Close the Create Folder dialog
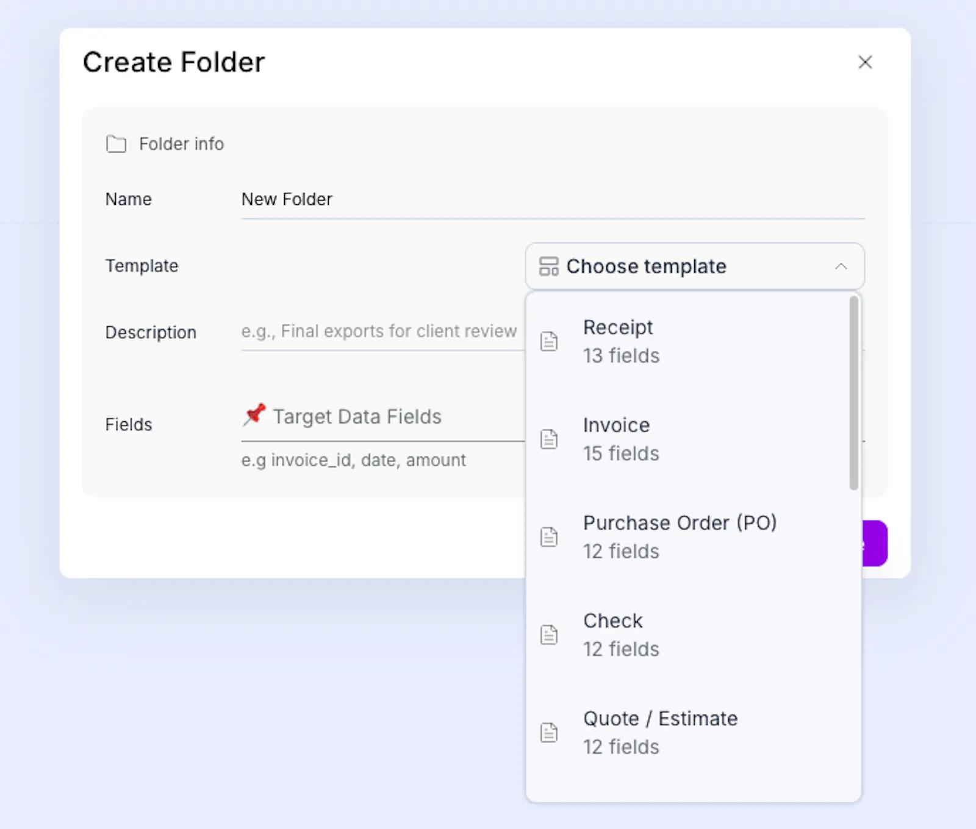The width and height of the screenshot is (976, 829). click(x=865, y=62)
